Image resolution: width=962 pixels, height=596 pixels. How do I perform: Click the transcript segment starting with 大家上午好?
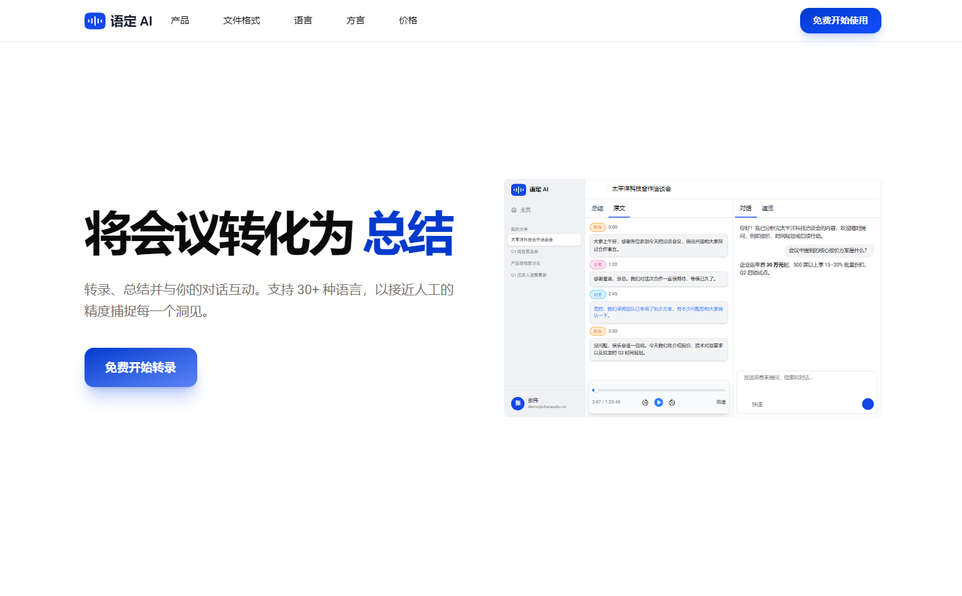659,246
